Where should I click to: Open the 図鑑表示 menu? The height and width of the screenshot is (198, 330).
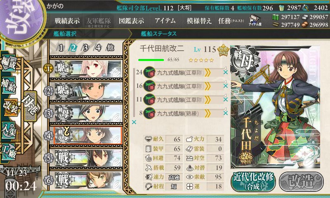pyautogui.click(x=131, y=21)
